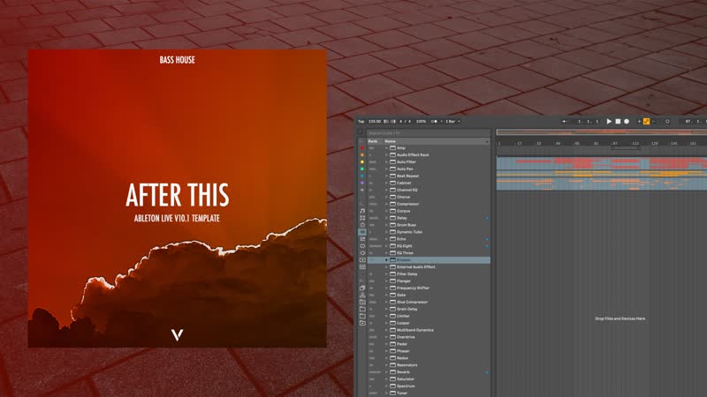This screenshot has height=397, width=707.
Task: Open the Max for Live category icon
Action: 362,246
